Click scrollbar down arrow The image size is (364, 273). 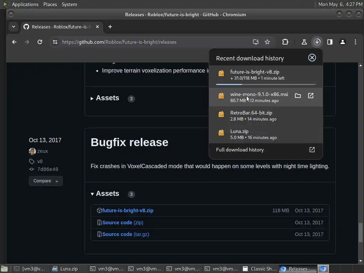coord(360,261)
